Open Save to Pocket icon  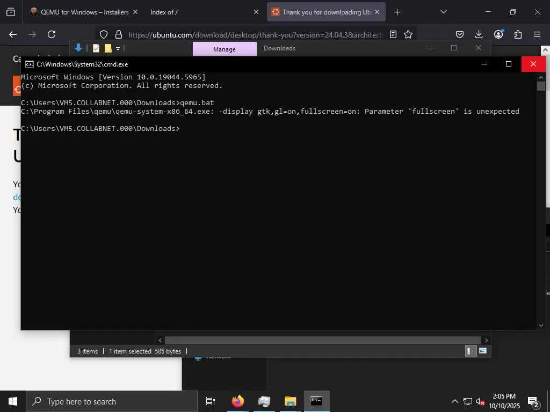[x=460, y=34]
